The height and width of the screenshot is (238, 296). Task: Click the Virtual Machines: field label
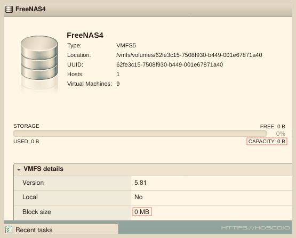pyautogui.click(x=90, y=84)
